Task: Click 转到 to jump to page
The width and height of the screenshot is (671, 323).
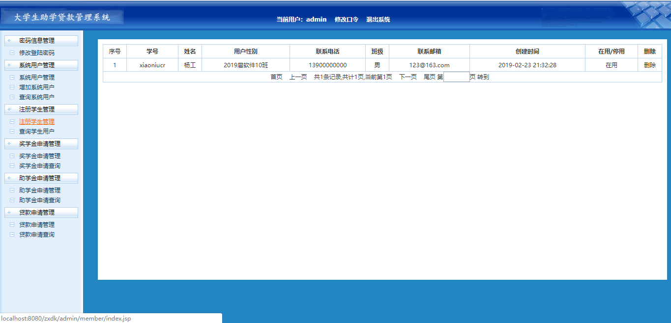Action: tap(483, 77)
